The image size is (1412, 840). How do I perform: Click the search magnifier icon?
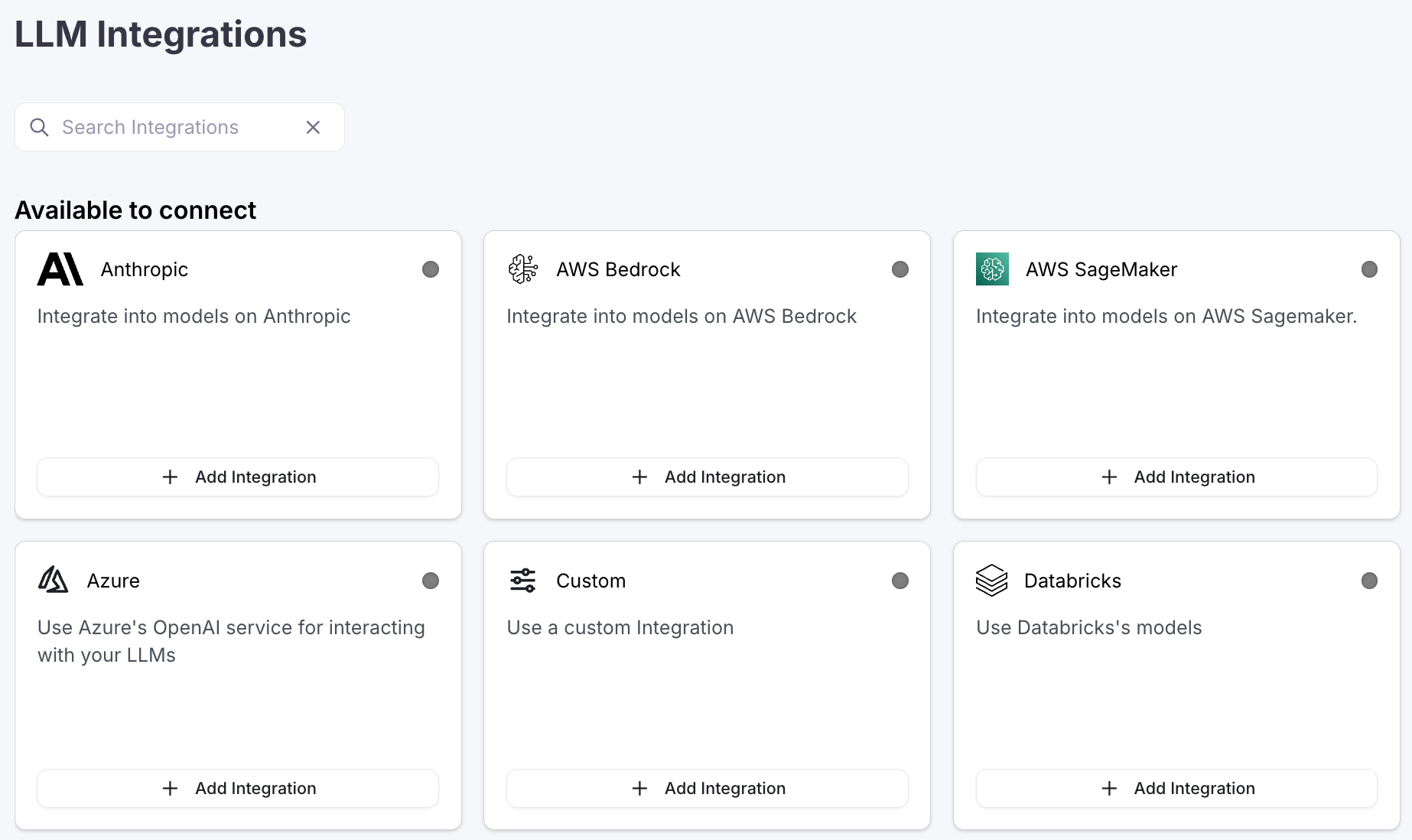(x=39, y=127)
